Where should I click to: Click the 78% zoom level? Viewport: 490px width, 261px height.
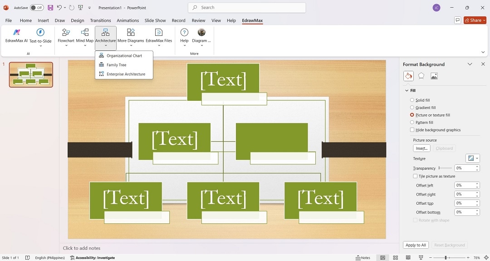point(476,258)
